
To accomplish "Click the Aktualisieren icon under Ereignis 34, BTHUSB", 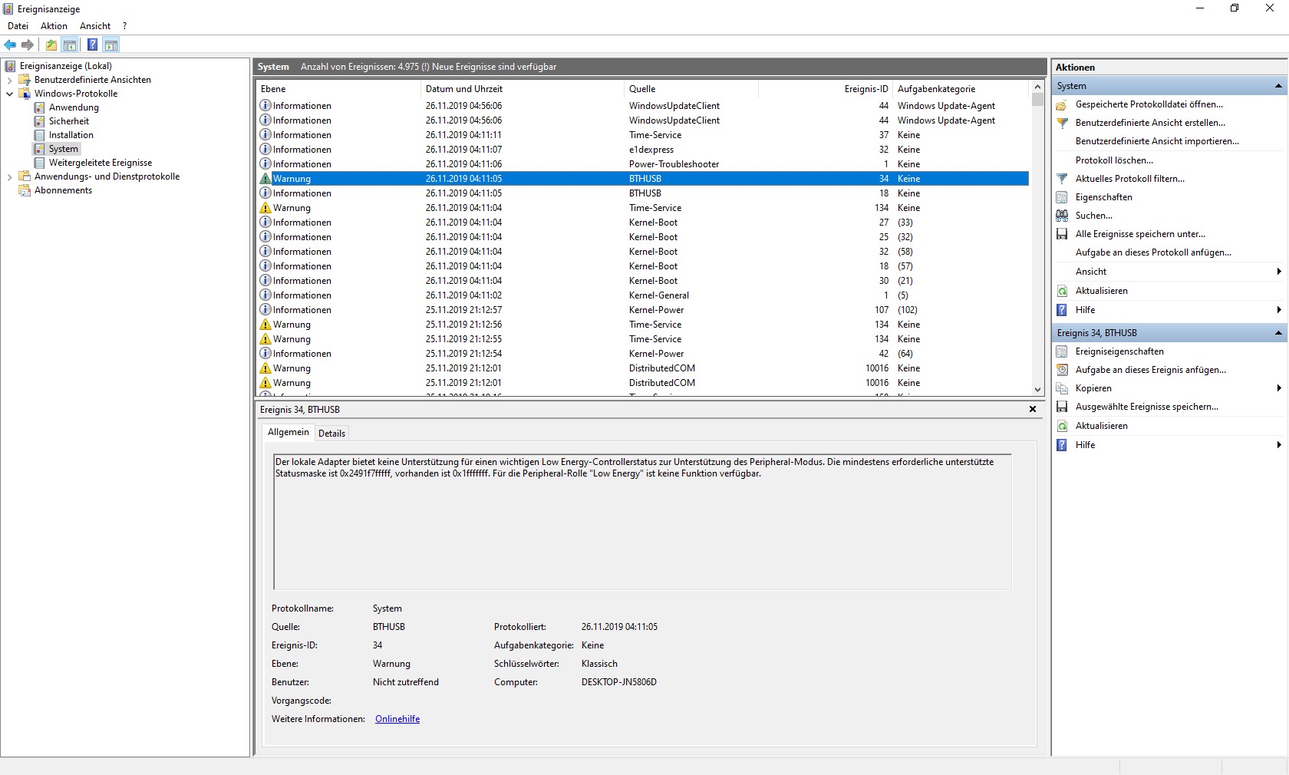I will tap(1062, 426).
